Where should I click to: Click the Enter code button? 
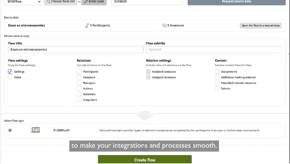tap(94, 2)
